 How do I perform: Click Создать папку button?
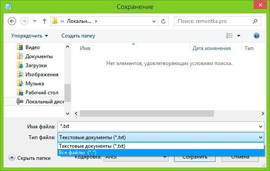pos(78,36)
